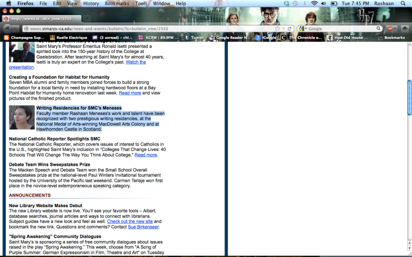Open the volume control icon
Image resolution: width=412 pixels, height=257 pixels.
point(324,3)
